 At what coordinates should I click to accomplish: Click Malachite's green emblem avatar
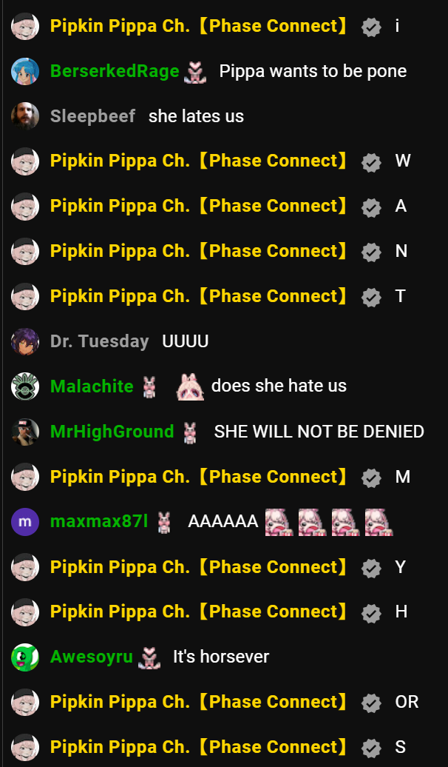coord(25,386)
